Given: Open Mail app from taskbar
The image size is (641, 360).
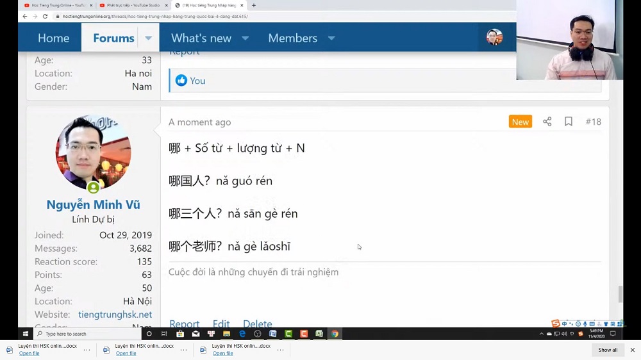Looking at the screenshot, I should (x=196, y=334).
